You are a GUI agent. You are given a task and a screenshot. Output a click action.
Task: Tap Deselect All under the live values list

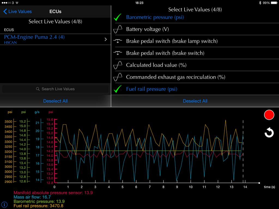(x=195, y=101)
